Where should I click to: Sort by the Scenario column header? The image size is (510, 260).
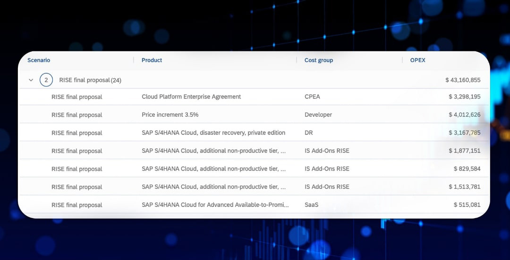[39, 60]
